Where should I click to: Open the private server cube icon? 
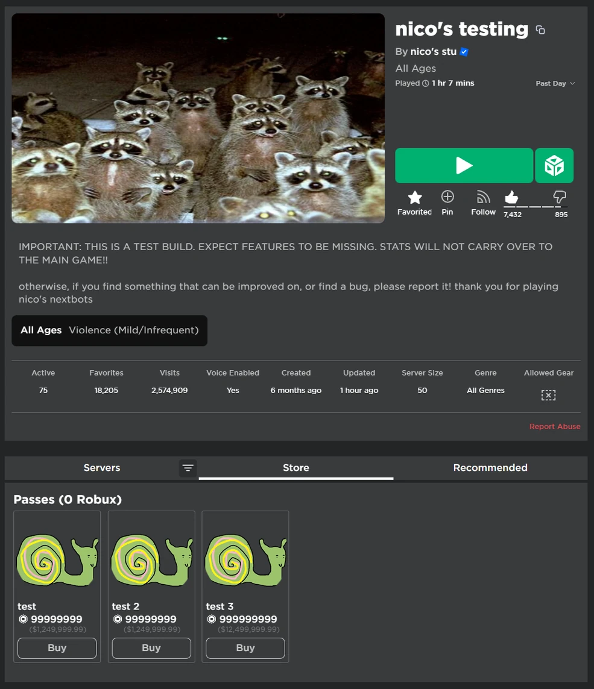(x=554, y=166)
